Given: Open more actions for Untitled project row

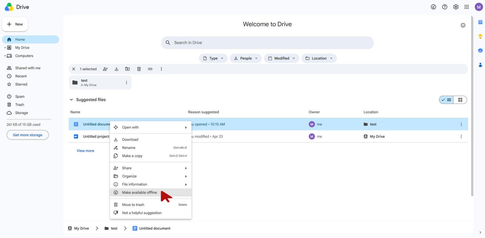Looking at the screenshot, I should pyautogui.click(x=461, y=136).
